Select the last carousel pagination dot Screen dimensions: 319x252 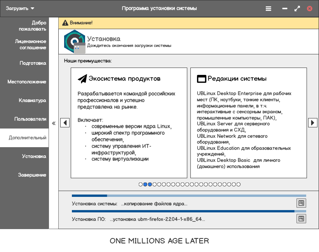click(239, 184)
